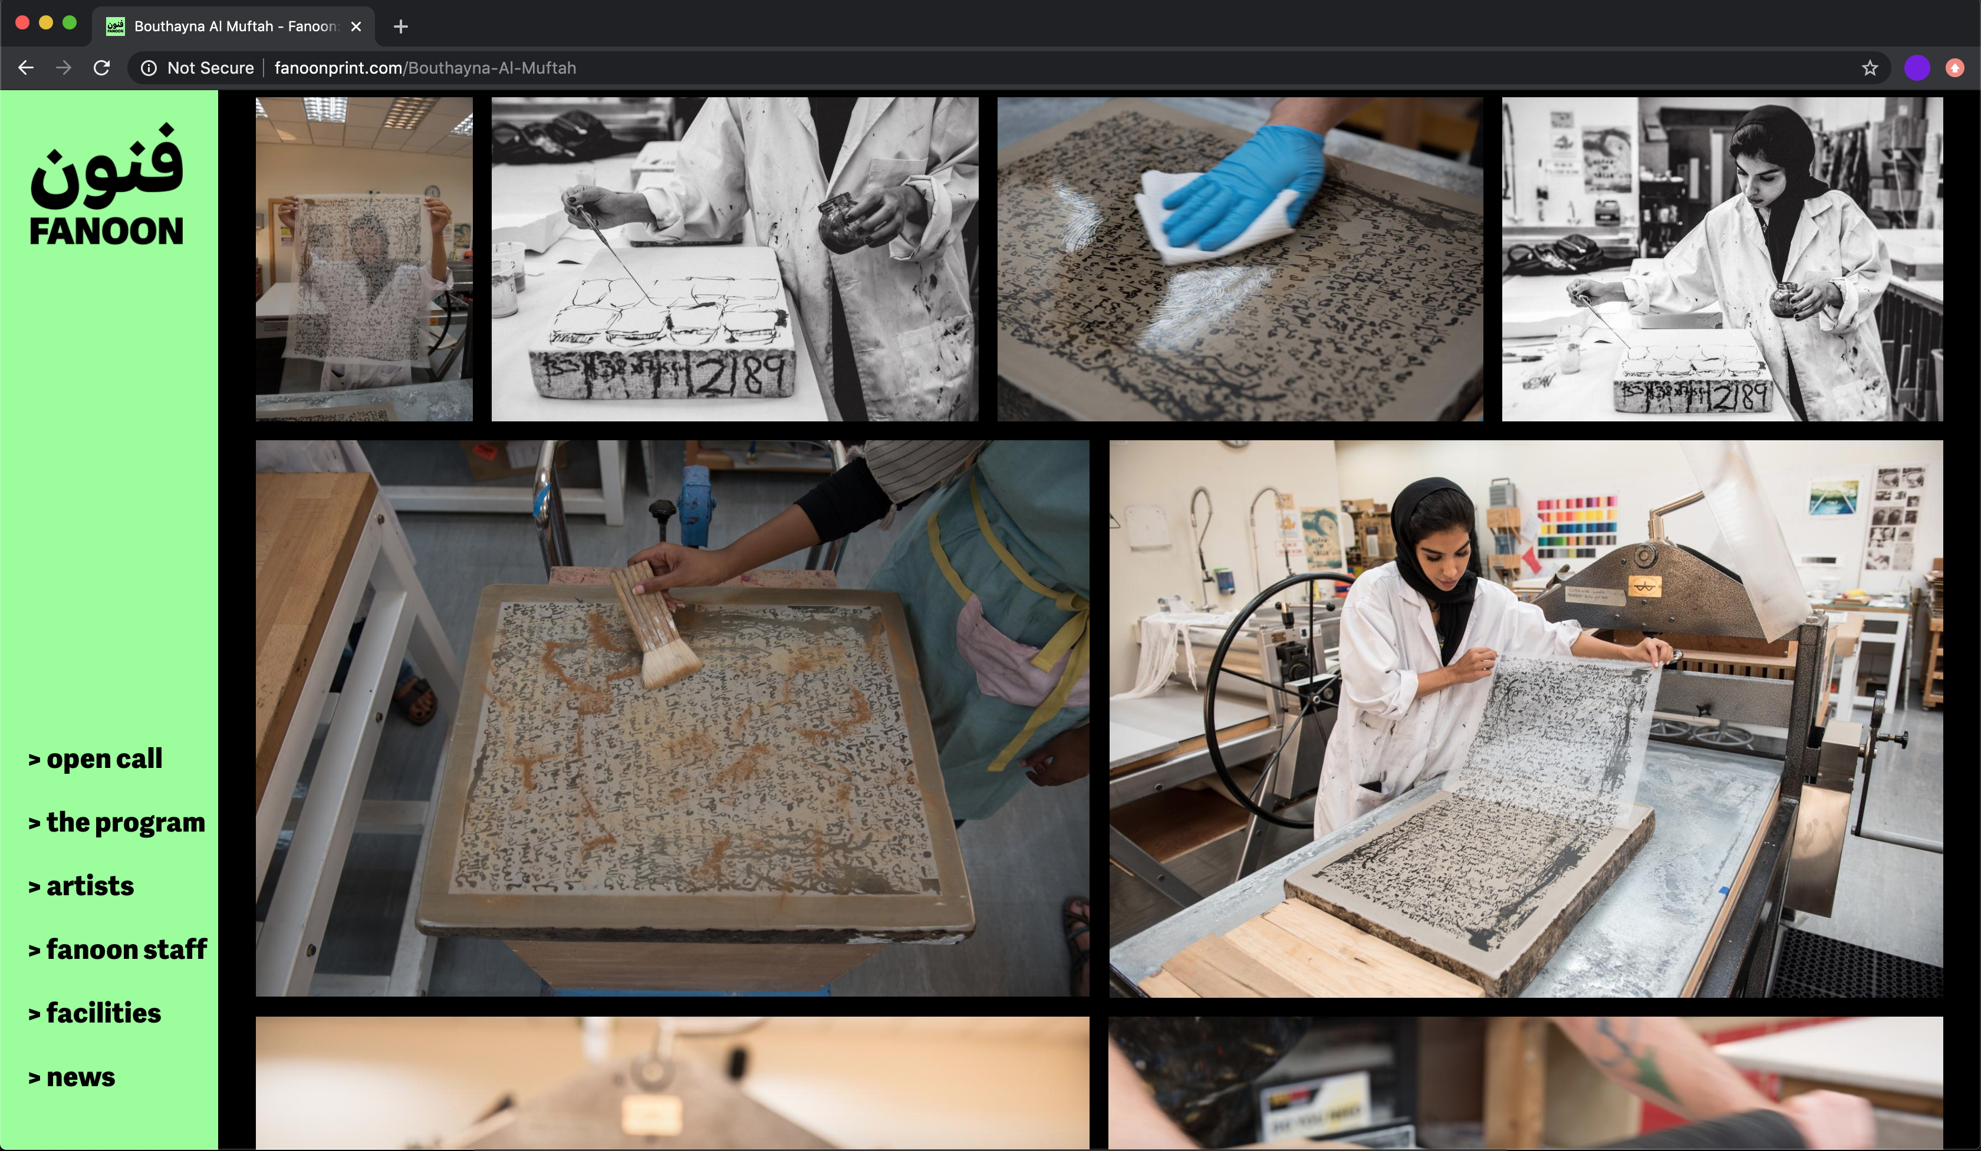This screenshot has width=1981, height=1151.
Task: Open the blue glove wiping stone photo
Action: coord(1240,259)
